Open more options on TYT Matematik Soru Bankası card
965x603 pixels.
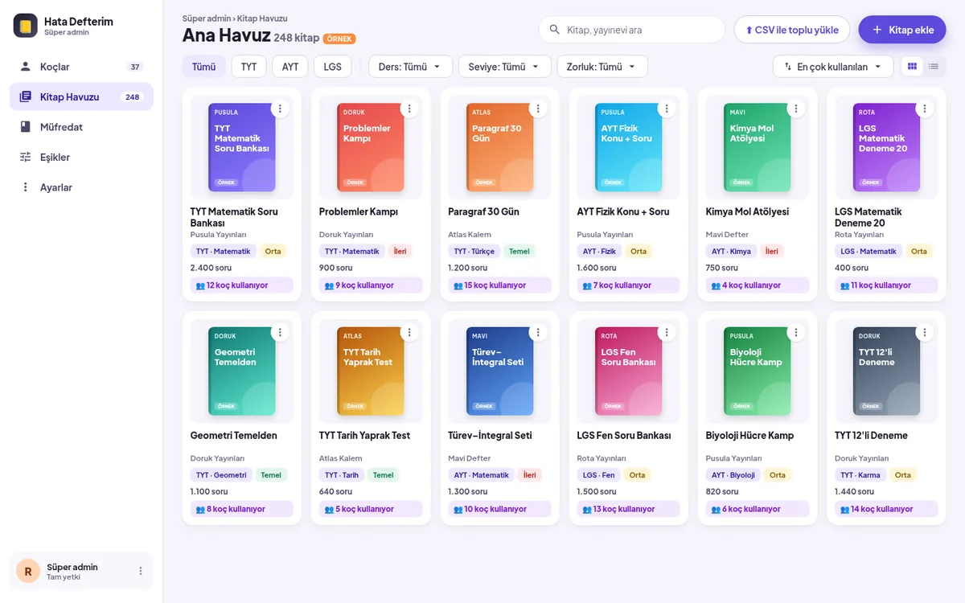pos(280,108)
